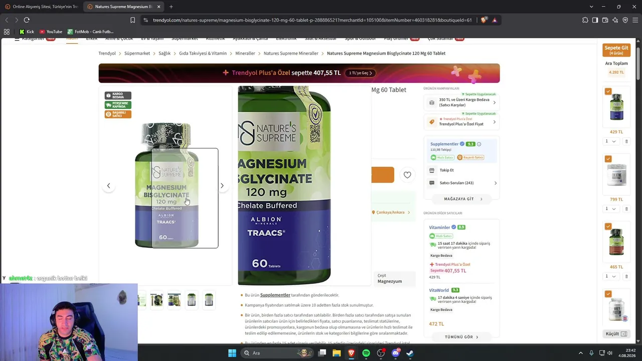The width and height of the screenshot is (642, 361).
Task: Open the Kick bookmark
Action: tap(27, 32)
